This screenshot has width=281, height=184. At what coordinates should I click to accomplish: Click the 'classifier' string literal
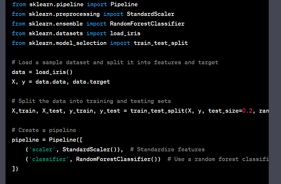tap(49, 159)
